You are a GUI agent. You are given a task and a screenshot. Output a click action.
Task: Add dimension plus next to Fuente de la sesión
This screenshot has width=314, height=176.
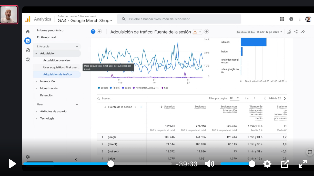(x=141, y=107)
